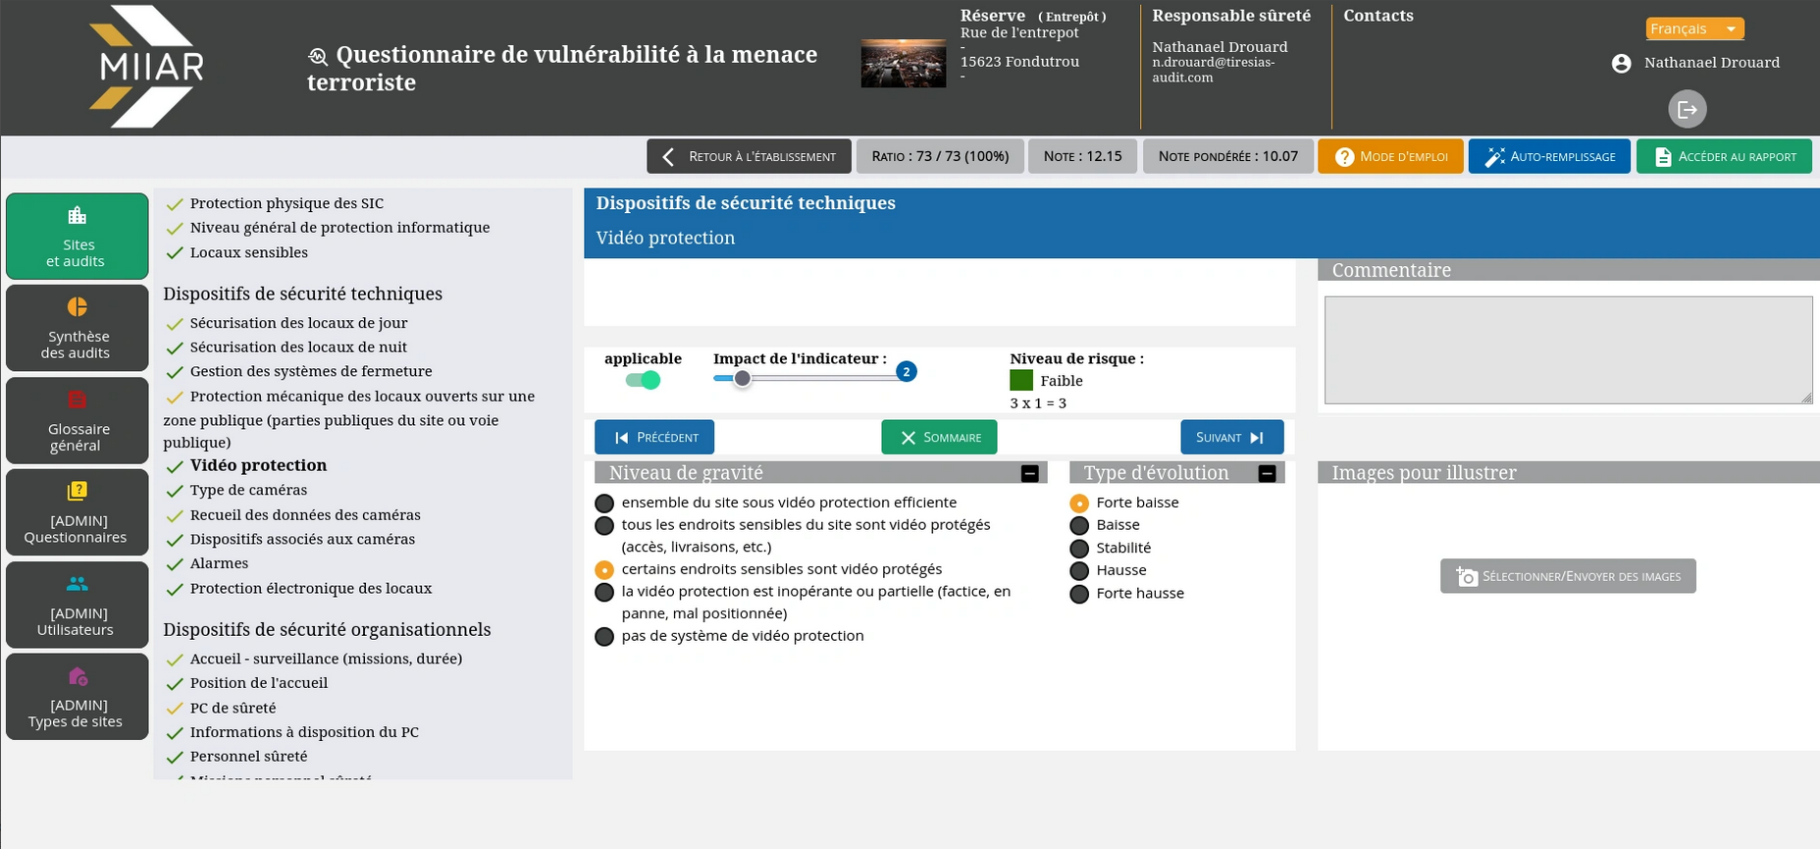Click the magnifier icon beside questionnaire title
The height and width of the screenshot is (849, 1820).
coord(317,56)
